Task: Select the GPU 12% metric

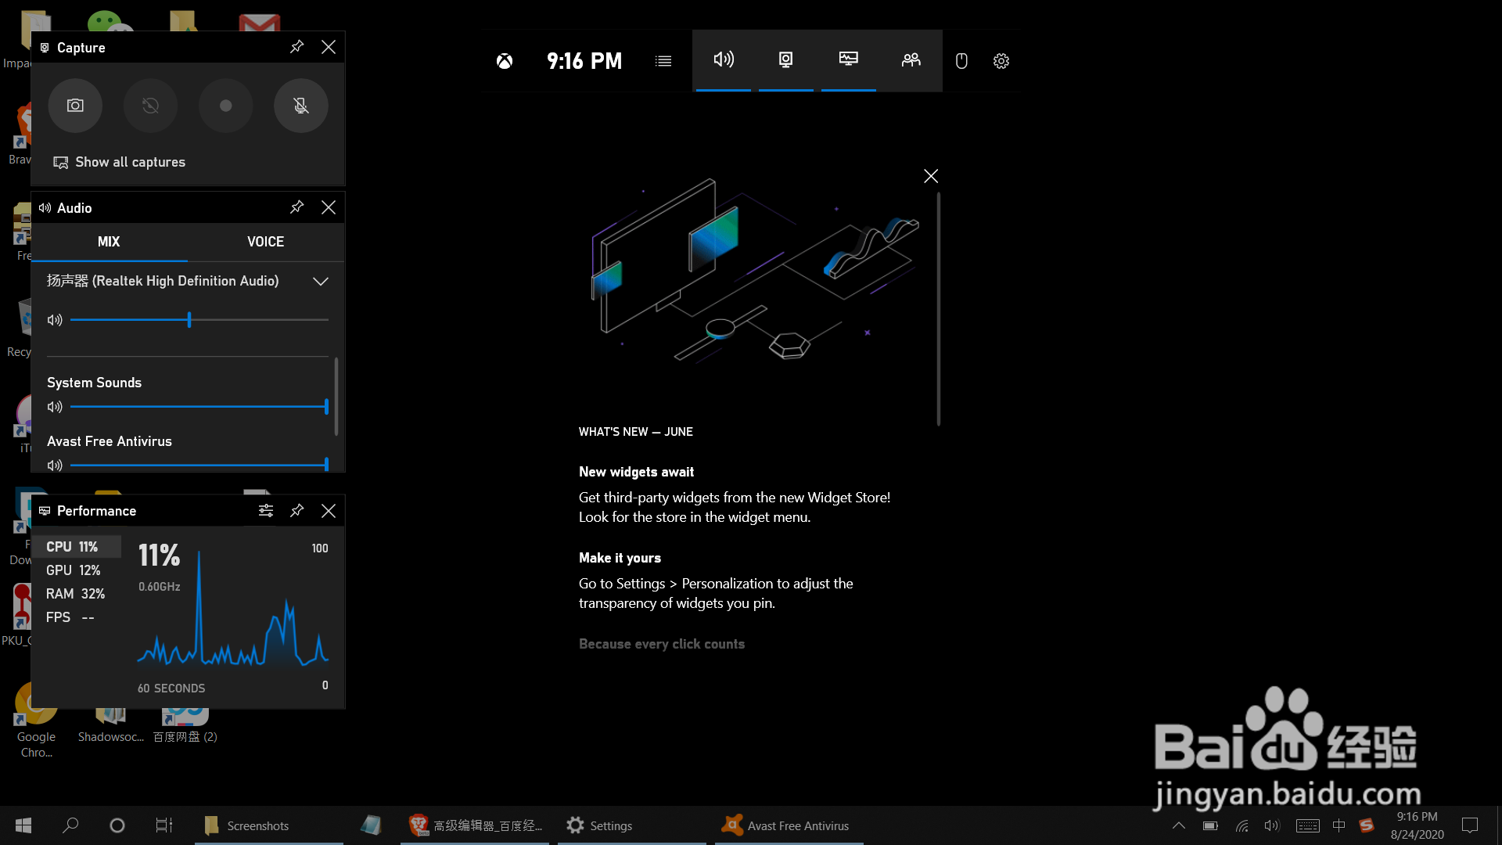Action: (76, 570)
